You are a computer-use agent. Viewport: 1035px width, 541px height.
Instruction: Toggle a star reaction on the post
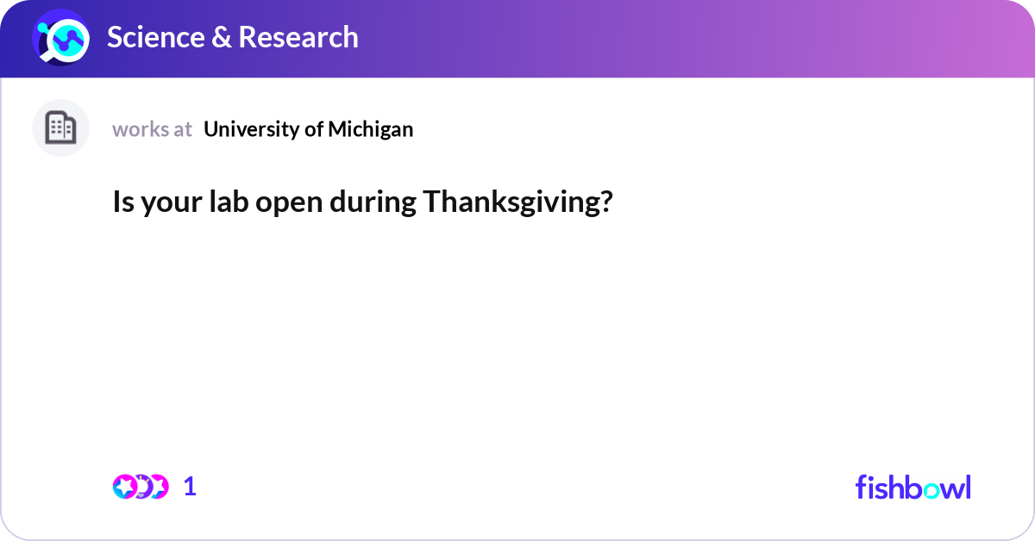(x=124, y=486)
